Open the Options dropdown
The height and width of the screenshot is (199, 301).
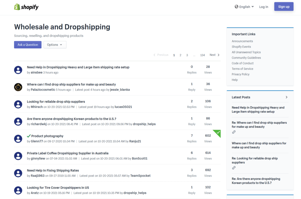55,45
